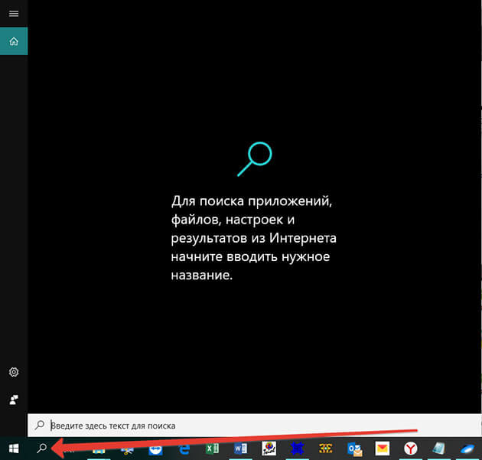The image size is (482, 460).
Task: Click the search text input field
Action: (x=255, y=426)
